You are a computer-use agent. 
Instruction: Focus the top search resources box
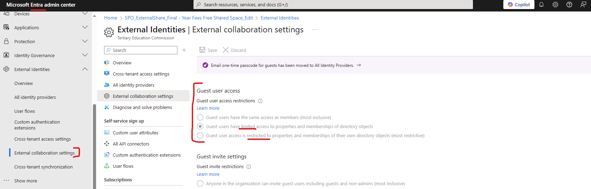coord(333,5)
